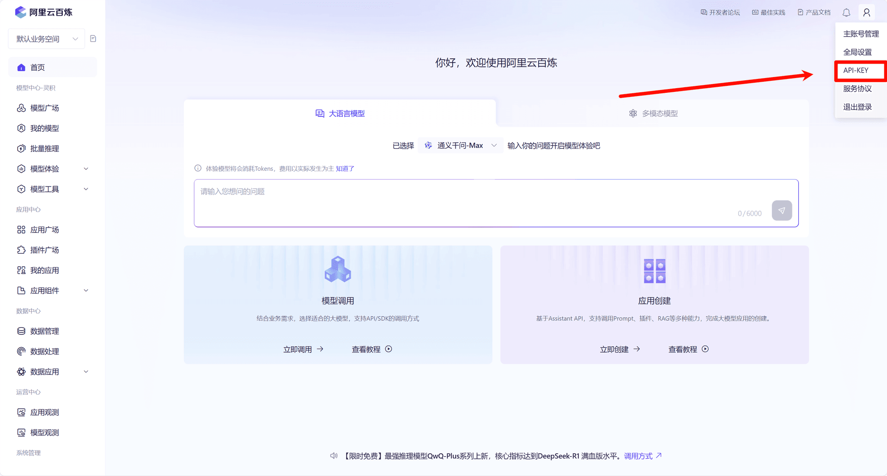Dismiss the Tokens notice via 知道了

[345, 169]
